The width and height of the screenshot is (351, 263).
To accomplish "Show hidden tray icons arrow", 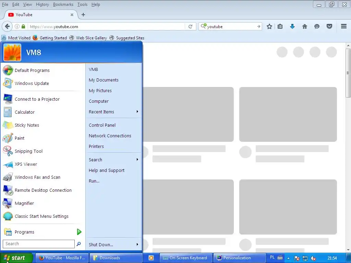I will (x=289, y=258).
